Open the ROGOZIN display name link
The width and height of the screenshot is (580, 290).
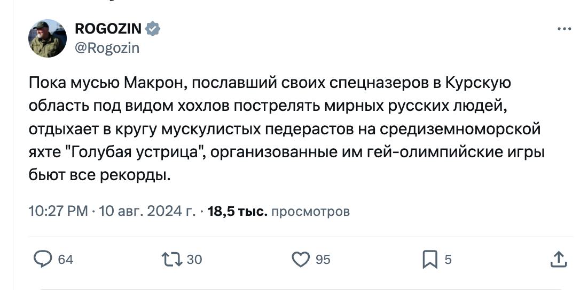click(108, 28)
